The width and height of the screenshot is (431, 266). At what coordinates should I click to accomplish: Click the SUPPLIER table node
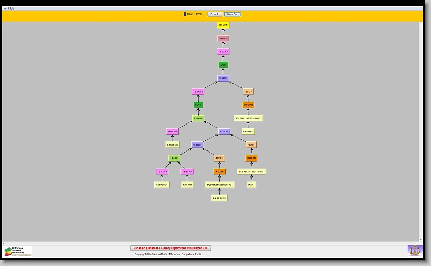coord(161,185)
